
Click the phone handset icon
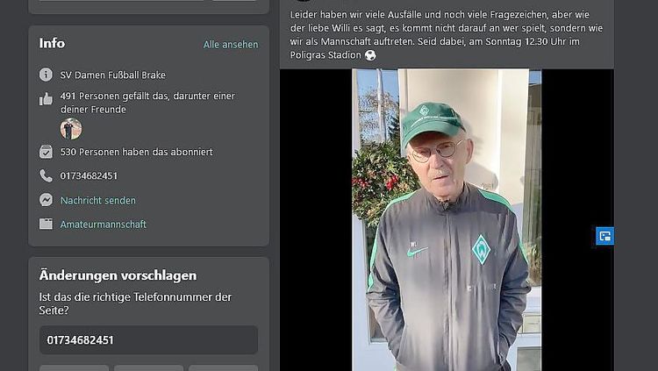coord(46,175)
